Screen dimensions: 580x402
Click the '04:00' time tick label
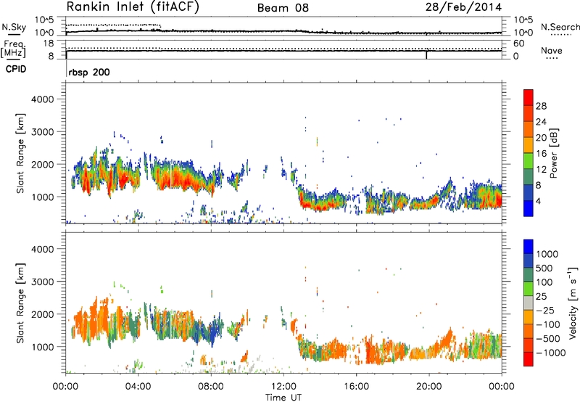click(138, 387)
